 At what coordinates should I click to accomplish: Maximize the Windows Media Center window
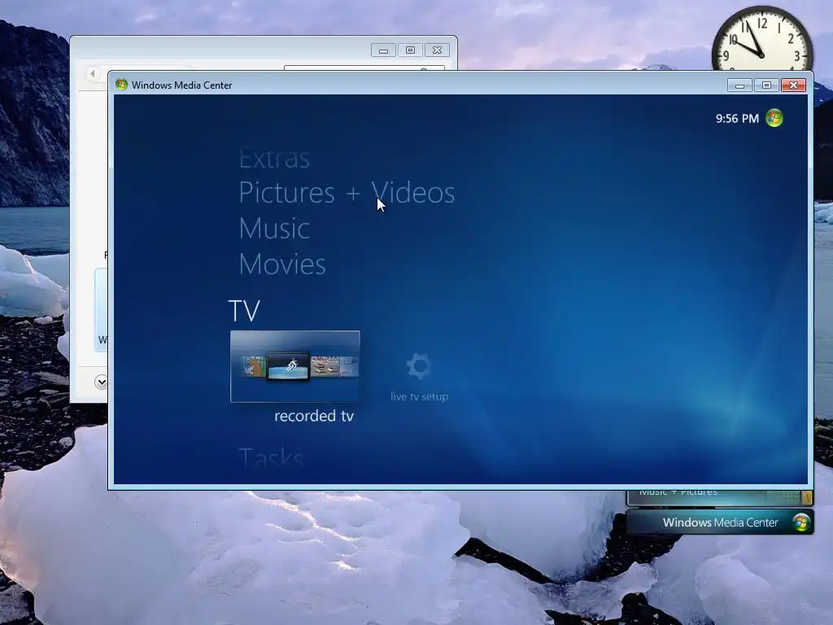click(x=766, y=85)
